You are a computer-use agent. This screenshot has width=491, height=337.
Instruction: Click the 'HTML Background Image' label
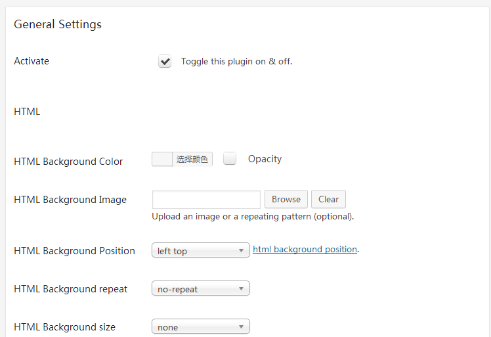[70, 200]
